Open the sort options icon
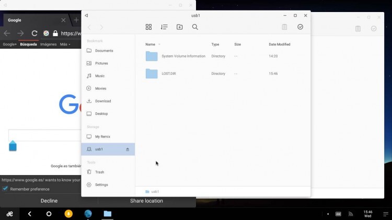The width and height of the screenshot is (392, 220). pyautogui.click(x=164, y=27)
